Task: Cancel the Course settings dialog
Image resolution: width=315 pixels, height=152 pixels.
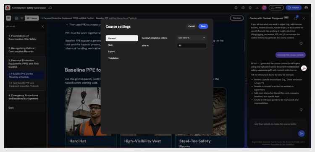Action: (192, 26)
